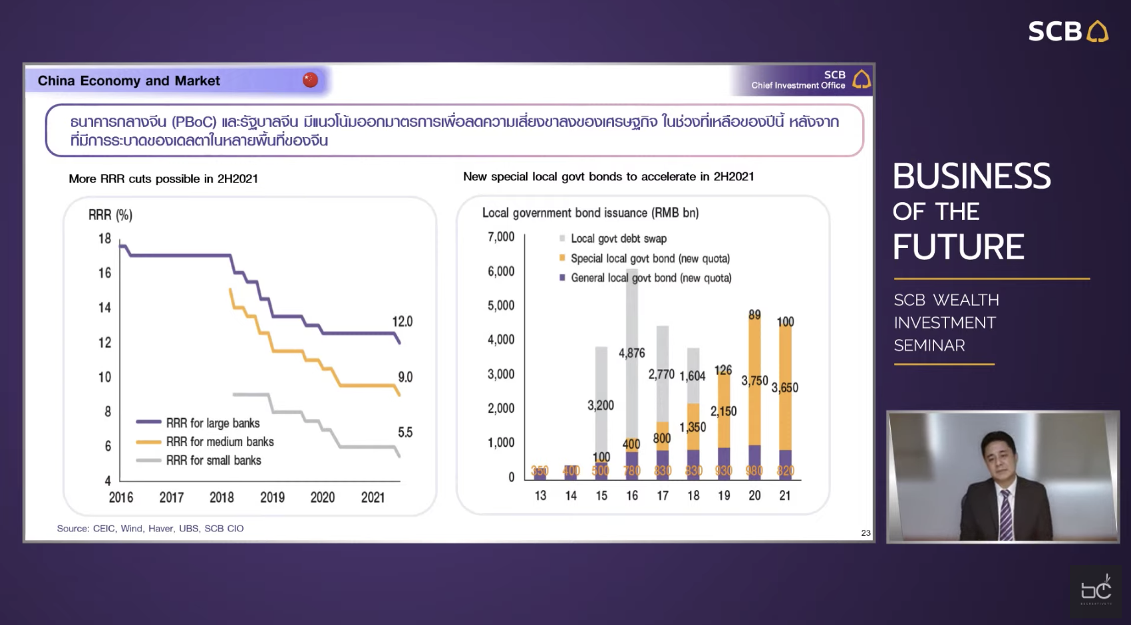Click the Business of the Future heading
Image resolution: width=1131 pixels, height=625 pixels.
[x=971, y=211]
